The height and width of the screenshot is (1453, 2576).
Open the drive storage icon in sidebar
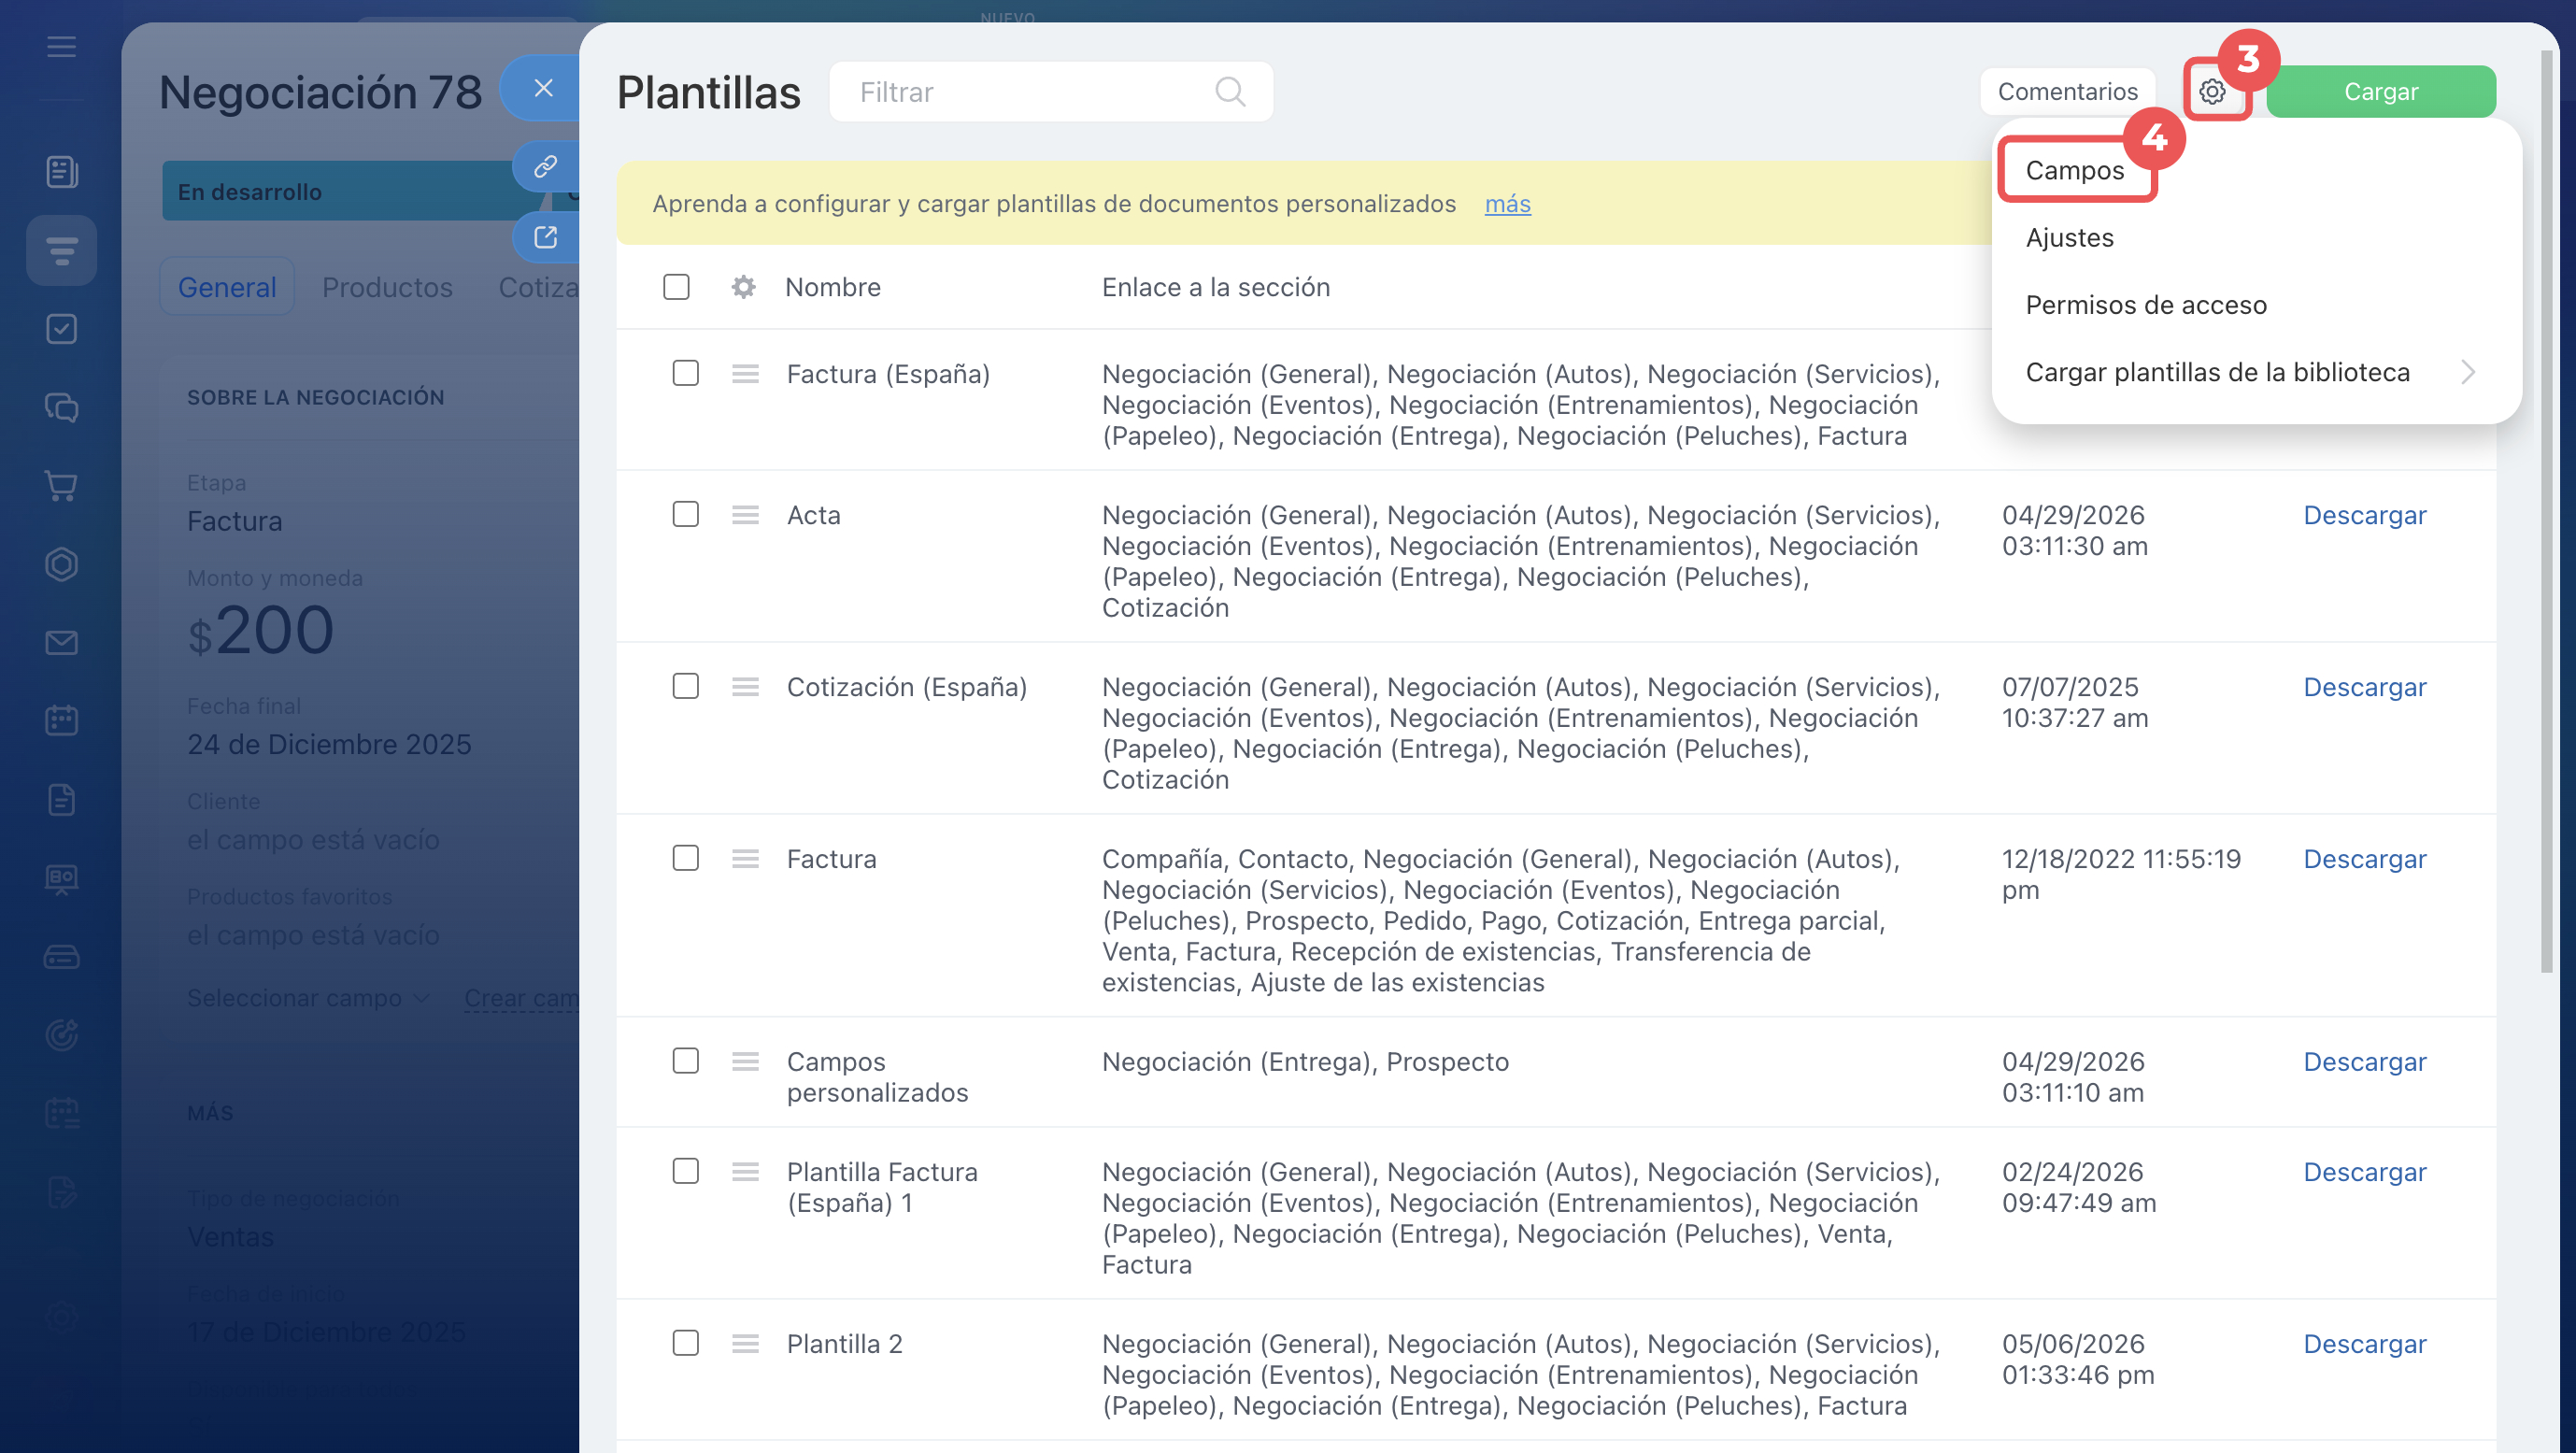point(61,957)
